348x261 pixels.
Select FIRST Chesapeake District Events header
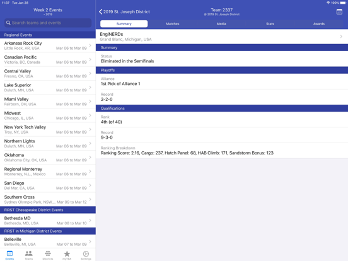[x=48, y=210]
